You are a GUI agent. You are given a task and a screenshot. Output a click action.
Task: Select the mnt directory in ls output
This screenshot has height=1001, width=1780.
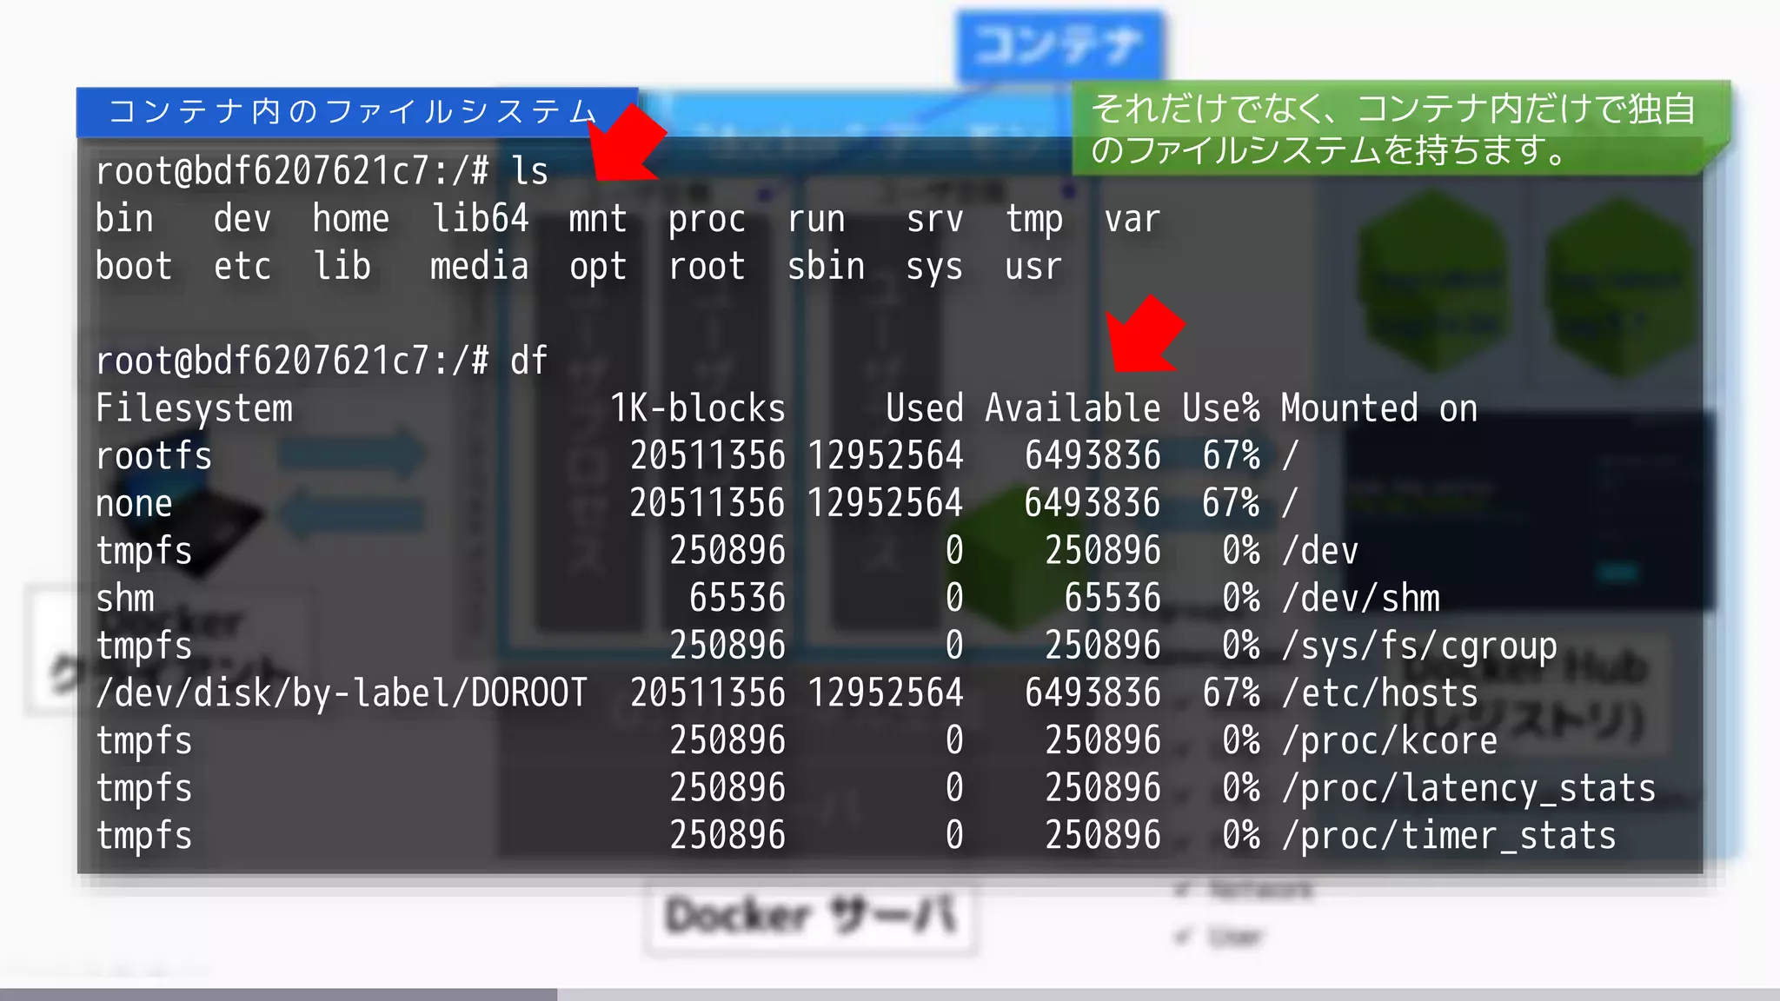click(x=598, y=218)
